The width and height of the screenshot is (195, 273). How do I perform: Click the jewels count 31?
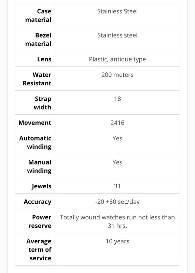pos(117,186)
